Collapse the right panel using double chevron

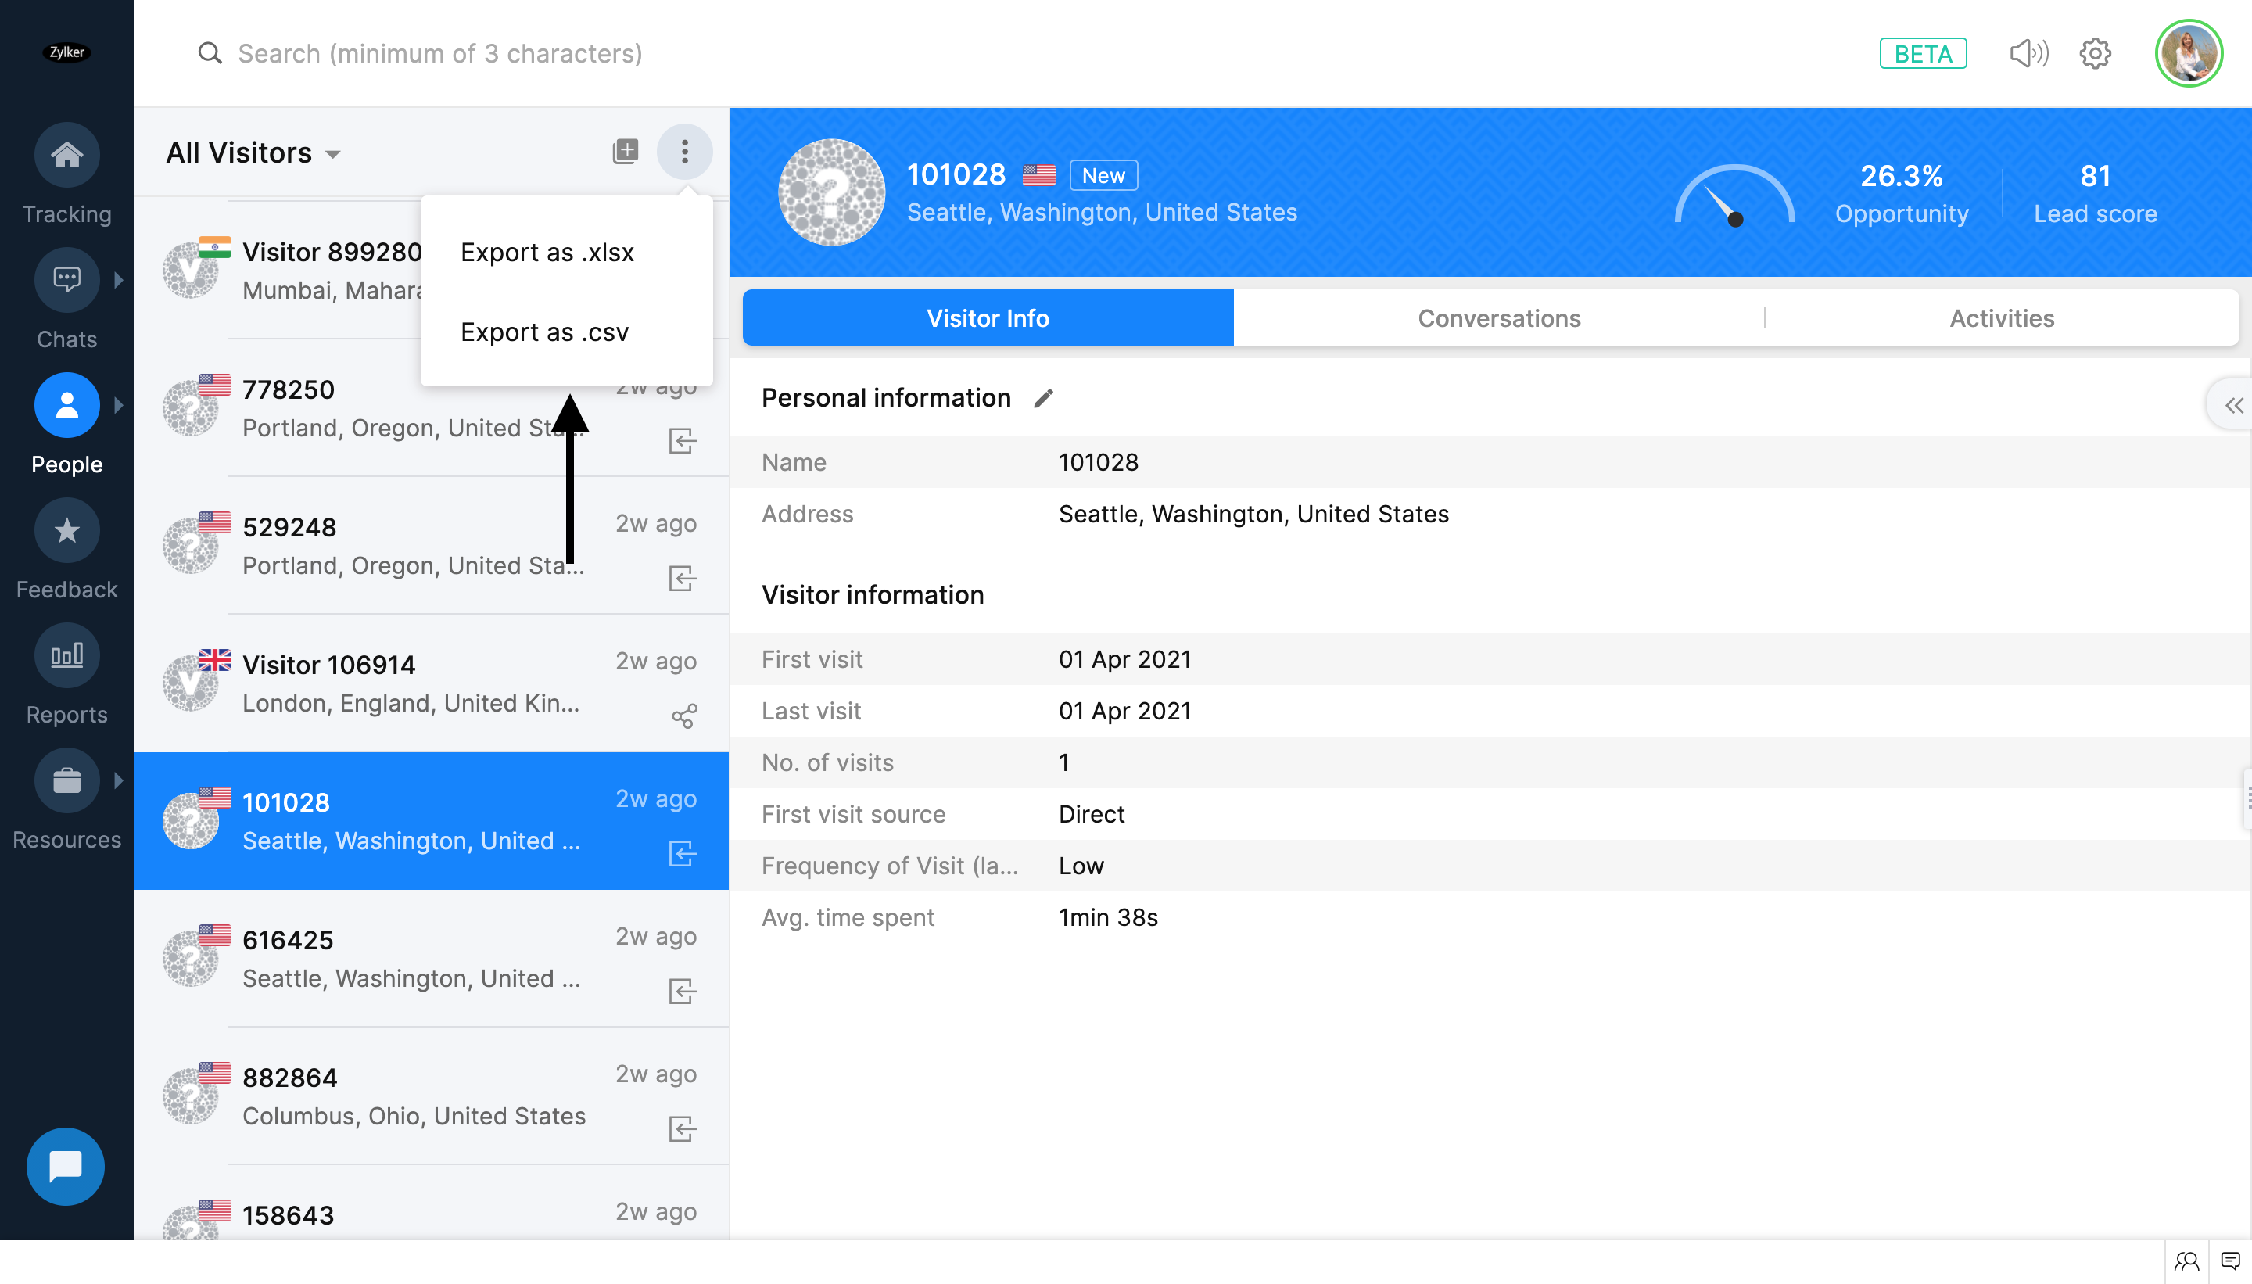(x=2233, y=406)
